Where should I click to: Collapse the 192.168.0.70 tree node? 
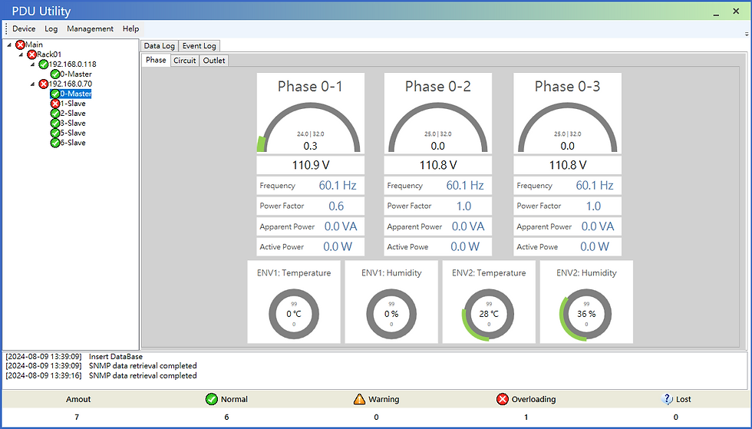(32, 84)
